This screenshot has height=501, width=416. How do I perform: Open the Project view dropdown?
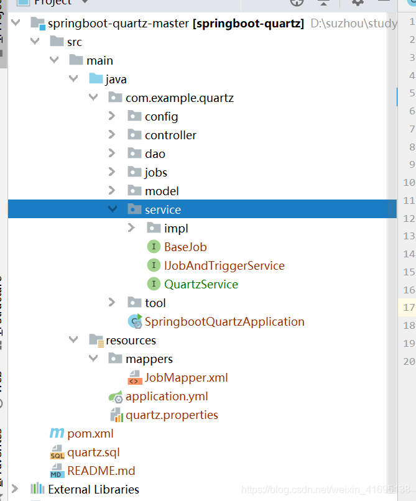coord(85,2)
